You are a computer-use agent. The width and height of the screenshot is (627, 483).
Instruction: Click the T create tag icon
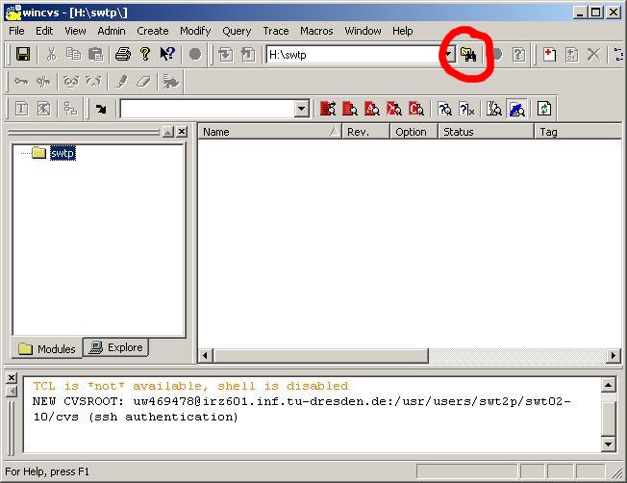pyautogui.click(x=21, y=109)
